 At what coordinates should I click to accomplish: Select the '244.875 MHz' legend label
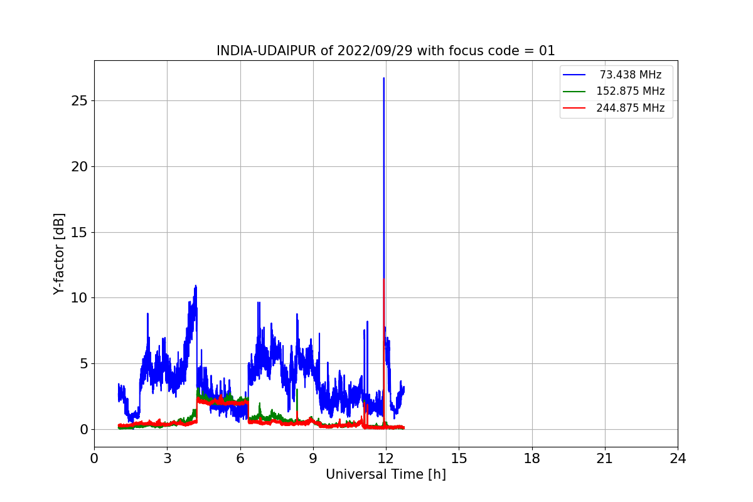click(x=631, y=108)
